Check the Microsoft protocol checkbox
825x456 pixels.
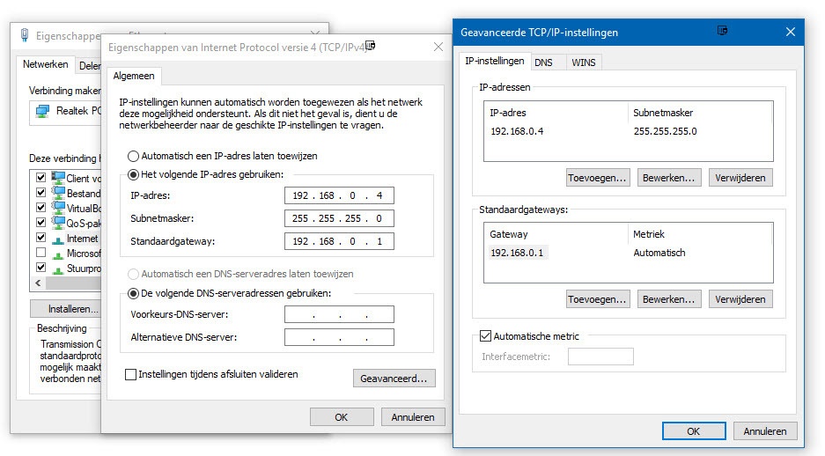[41, 253]
